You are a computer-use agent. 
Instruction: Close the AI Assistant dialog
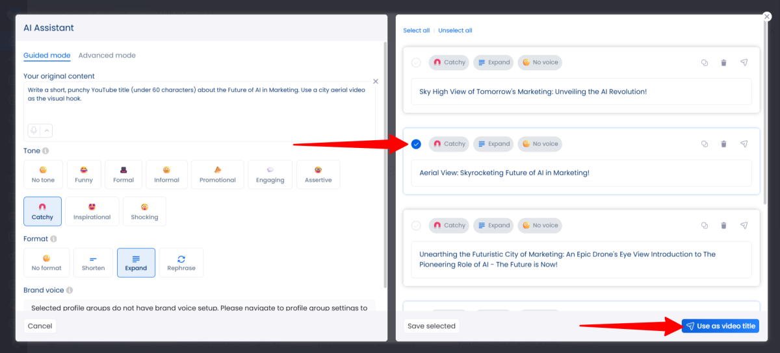pos(767,17)
